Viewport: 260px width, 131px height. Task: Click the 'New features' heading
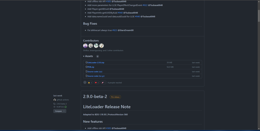[x=93, y=122]
